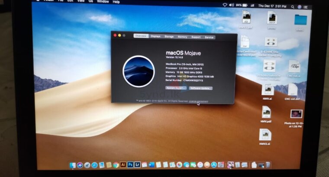
Task: Open Calendar icon in the Dock
Action: tap(144, 165)
